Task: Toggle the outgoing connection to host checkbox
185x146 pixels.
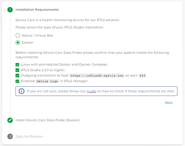Action: [17, 76]
